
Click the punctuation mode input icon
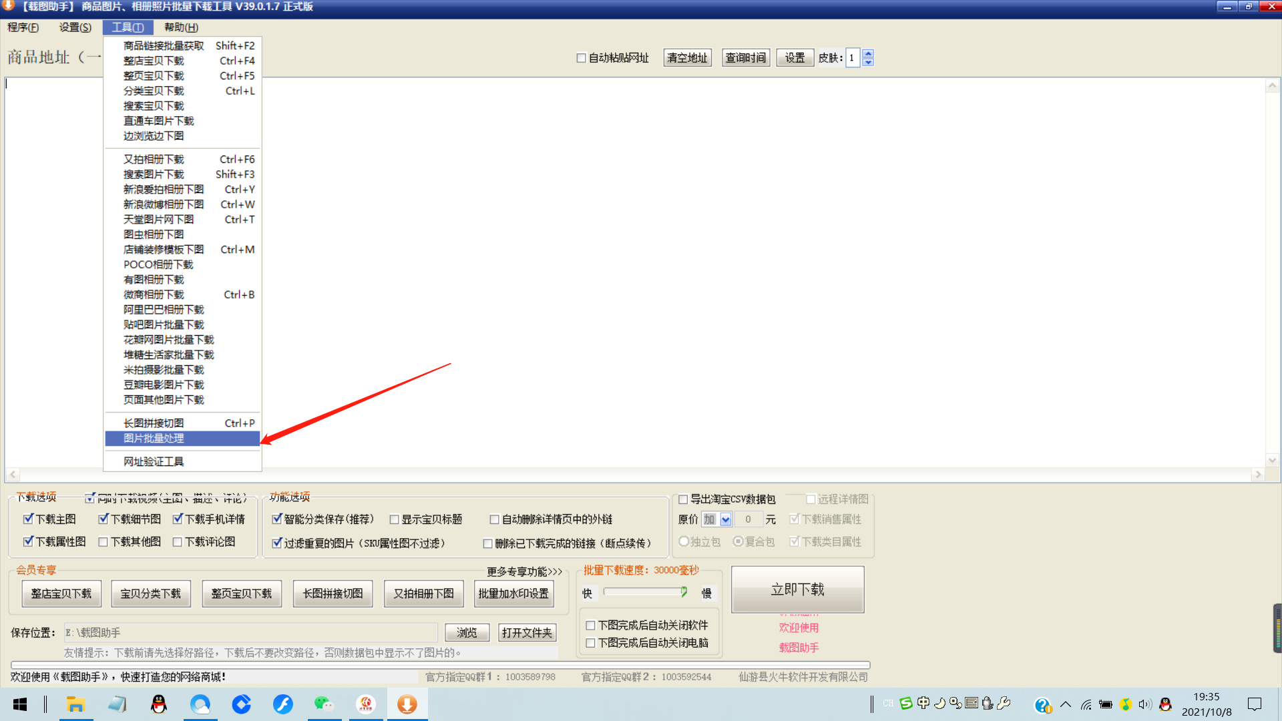[955, 703]
